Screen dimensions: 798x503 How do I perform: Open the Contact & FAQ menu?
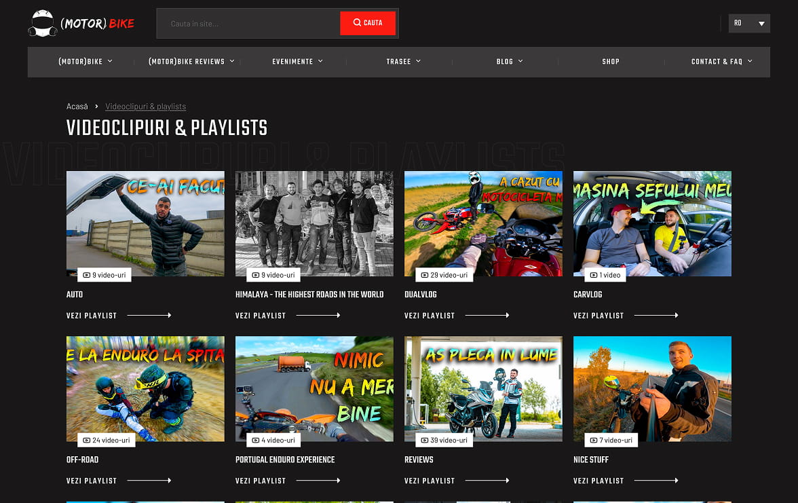[721, 62]
